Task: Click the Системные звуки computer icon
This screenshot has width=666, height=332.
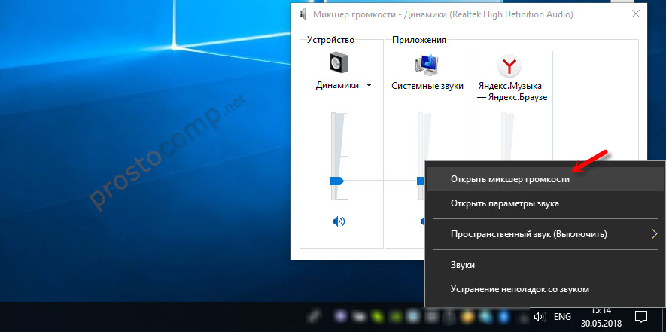Action: [x=427, y=64]
